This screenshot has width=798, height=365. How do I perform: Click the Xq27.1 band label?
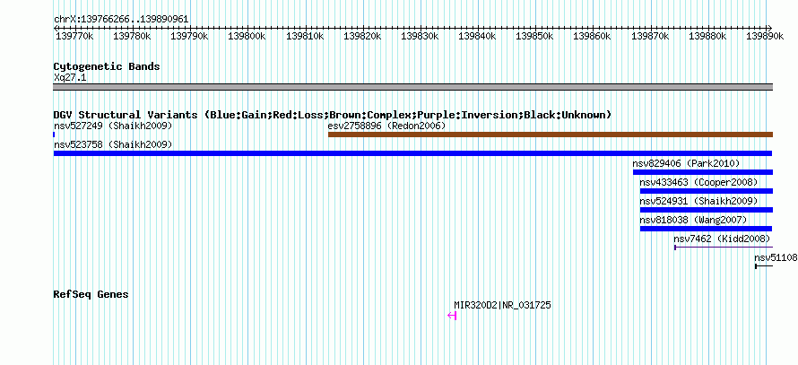[70, 77]
